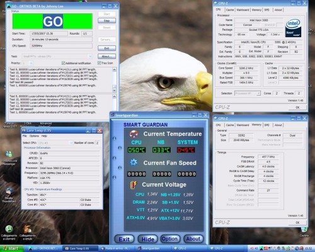Open CPU tab in the CPU-Z memory timings window
Screen dimensions: 315x252
(x=219, y=125)
